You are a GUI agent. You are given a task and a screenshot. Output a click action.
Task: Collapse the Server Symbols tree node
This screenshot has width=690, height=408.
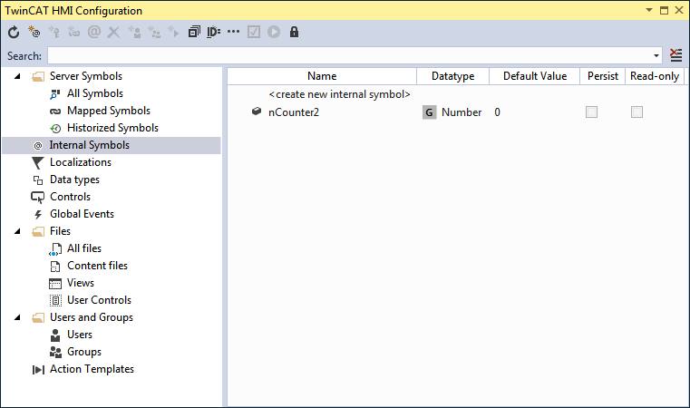[17, 76]
